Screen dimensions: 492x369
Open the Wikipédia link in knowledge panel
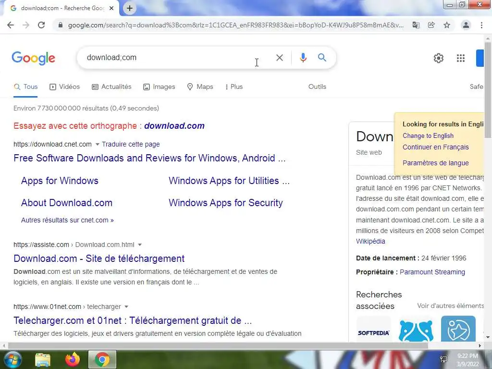(370, 241)
